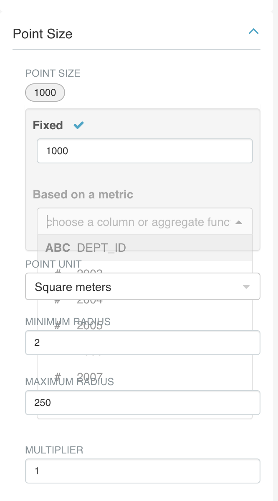Click the # icon beside the 2003 option
This screenshot has width=278, height=501.
click(58, 271)
